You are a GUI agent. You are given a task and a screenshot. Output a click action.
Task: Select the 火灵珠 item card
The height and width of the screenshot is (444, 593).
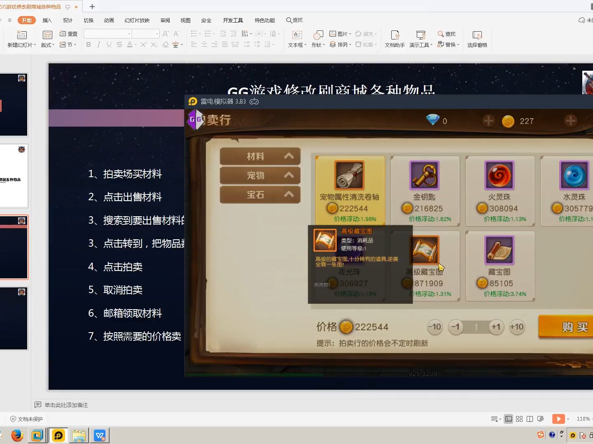pos(500,191)
